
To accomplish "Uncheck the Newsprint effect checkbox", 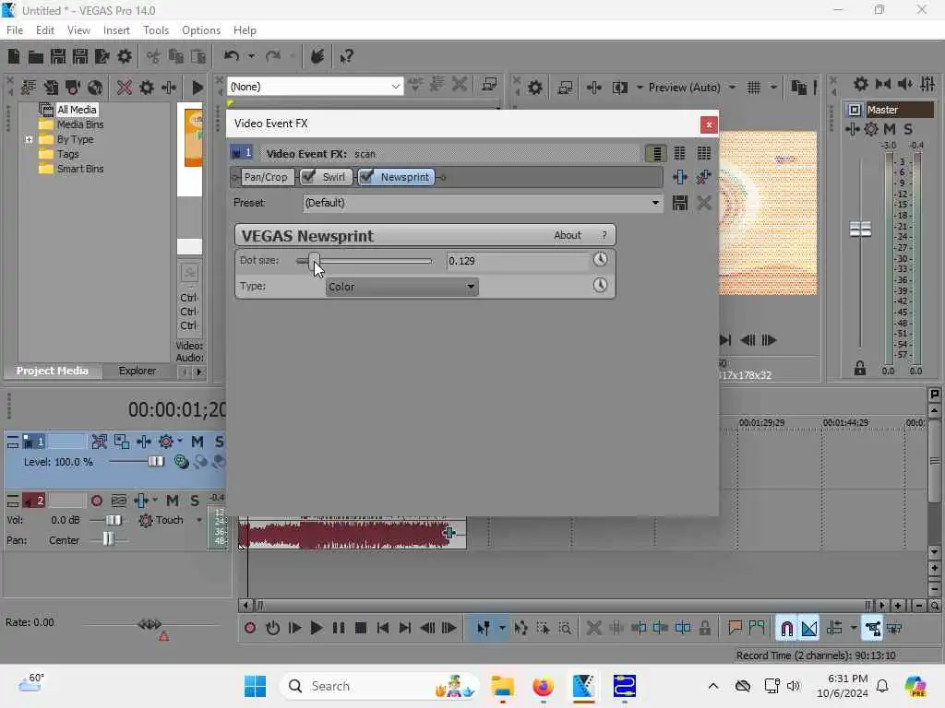I will 366,176.
